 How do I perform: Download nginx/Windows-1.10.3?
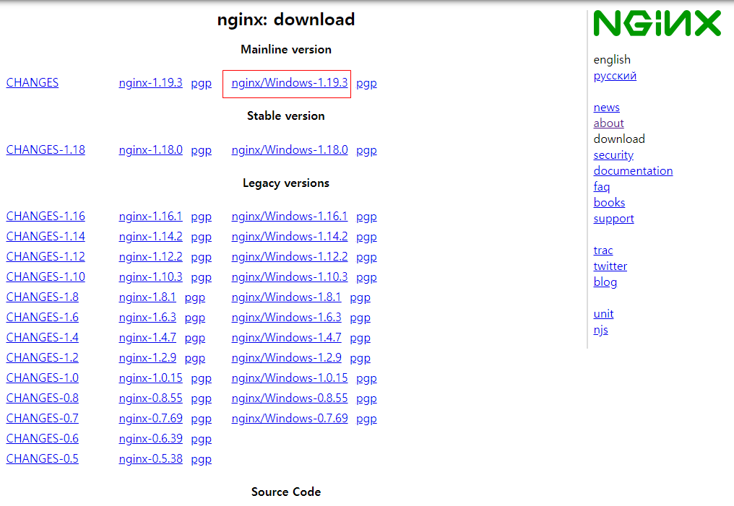pyautogui.click(x=289, y=276)
